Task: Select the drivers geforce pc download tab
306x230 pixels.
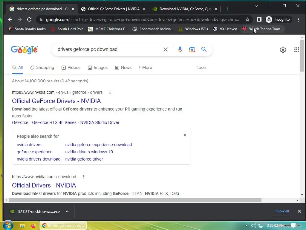Action: point(42,9)
